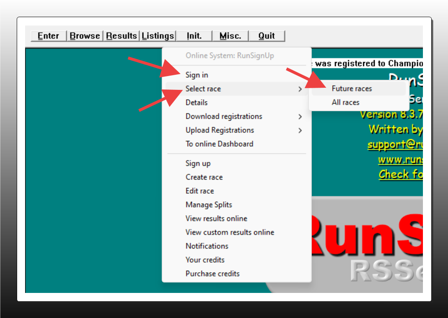Viewport: 448px width, 318px height.
Task: Open the Details menu entry
Action: (x=237, y=102)
